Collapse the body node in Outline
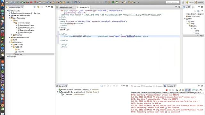Screen dimensions: 205x115 (x=187, y=24)
